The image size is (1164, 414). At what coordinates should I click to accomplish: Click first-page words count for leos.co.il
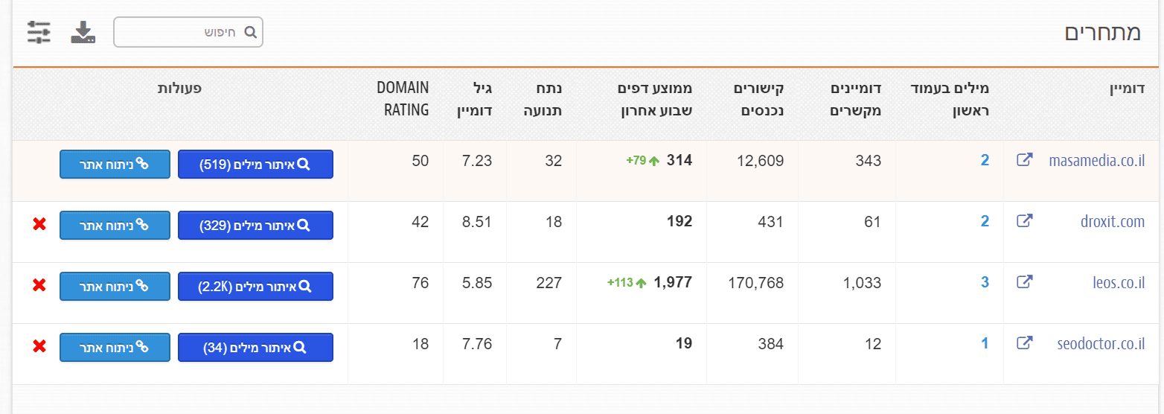985,282
